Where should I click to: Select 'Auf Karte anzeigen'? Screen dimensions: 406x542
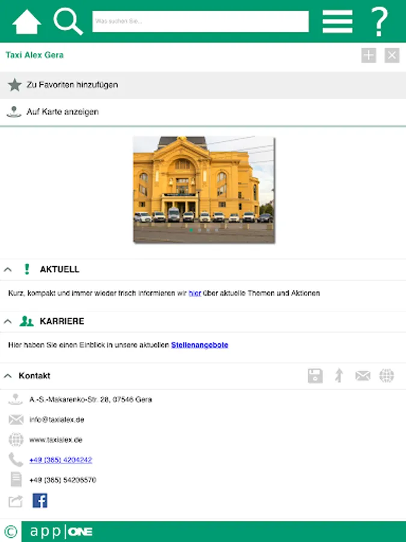[x=203, y=111]
